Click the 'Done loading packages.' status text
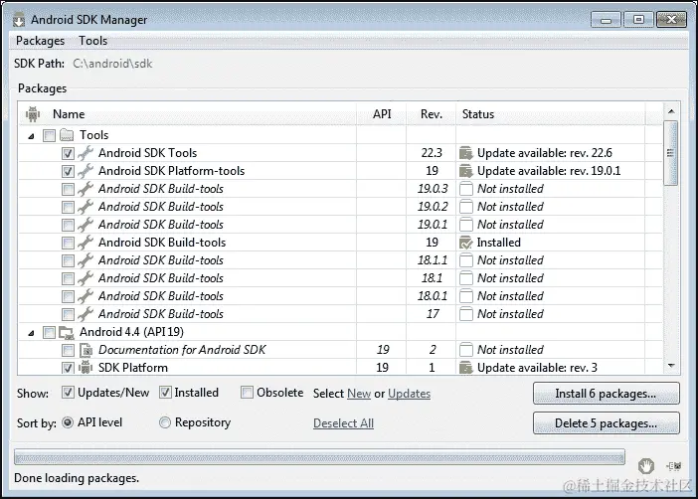Screen dimensions: 698x499 [77, 478]
